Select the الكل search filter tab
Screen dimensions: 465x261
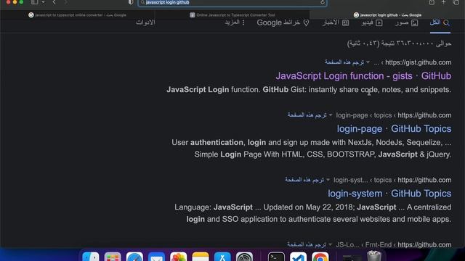click(440, 22)
